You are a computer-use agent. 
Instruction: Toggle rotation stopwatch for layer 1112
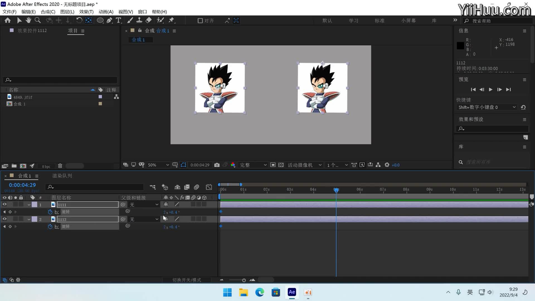50,227
